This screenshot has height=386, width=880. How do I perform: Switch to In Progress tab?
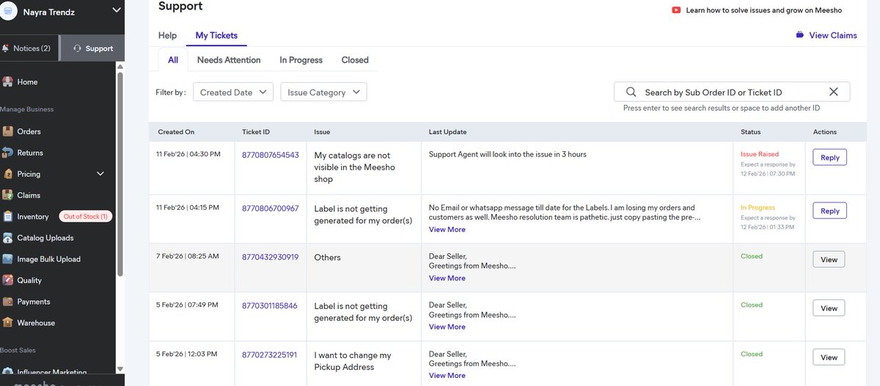click(x=301, y=60)
